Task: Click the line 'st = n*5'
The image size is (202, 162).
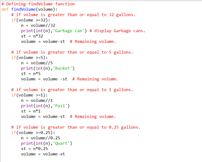Action: point(31,74)
